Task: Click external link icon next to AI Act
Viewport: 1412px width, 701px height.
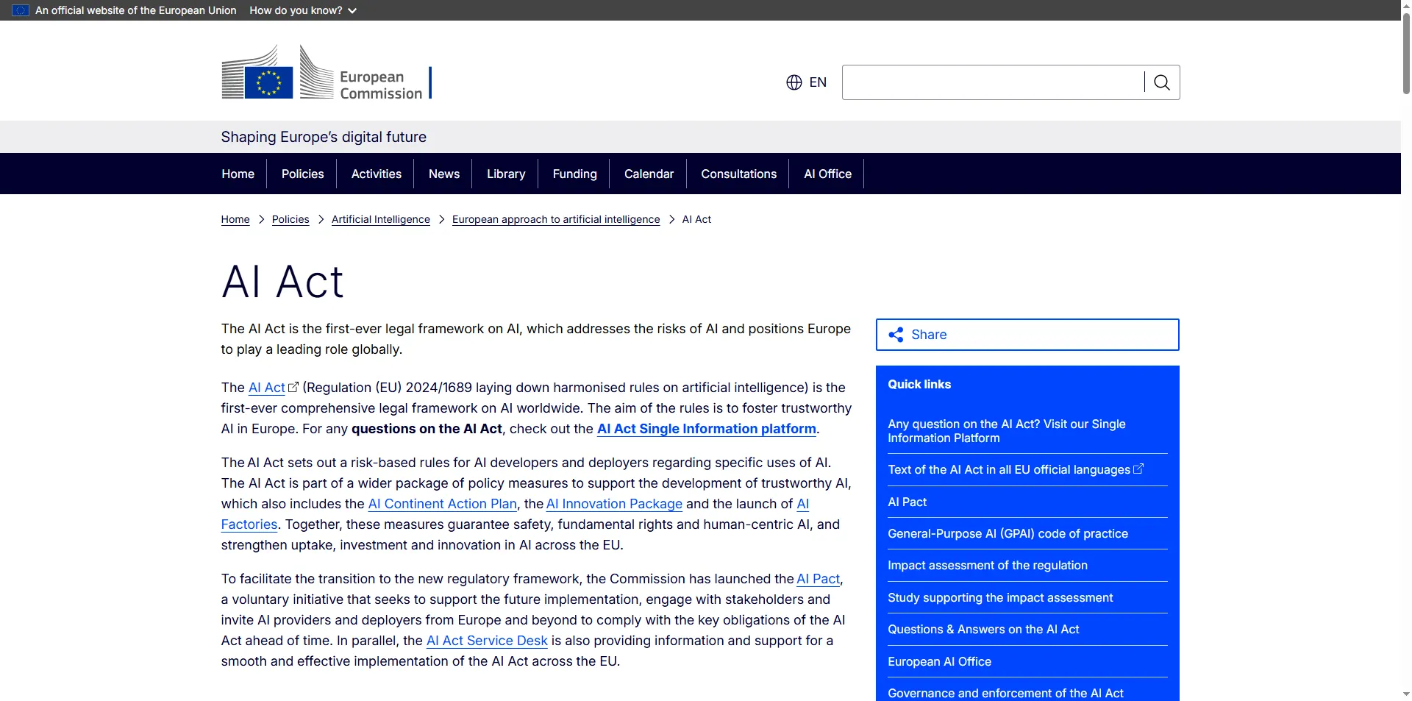Action: point(293,387)
